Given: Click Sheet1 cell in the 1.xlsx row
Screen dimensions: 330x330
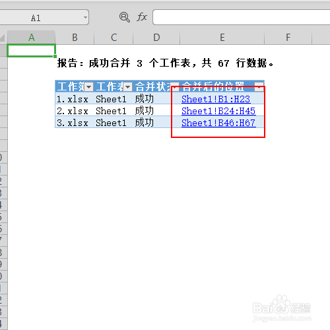Looking at the screenshot, I should click(x=114, y=99).
